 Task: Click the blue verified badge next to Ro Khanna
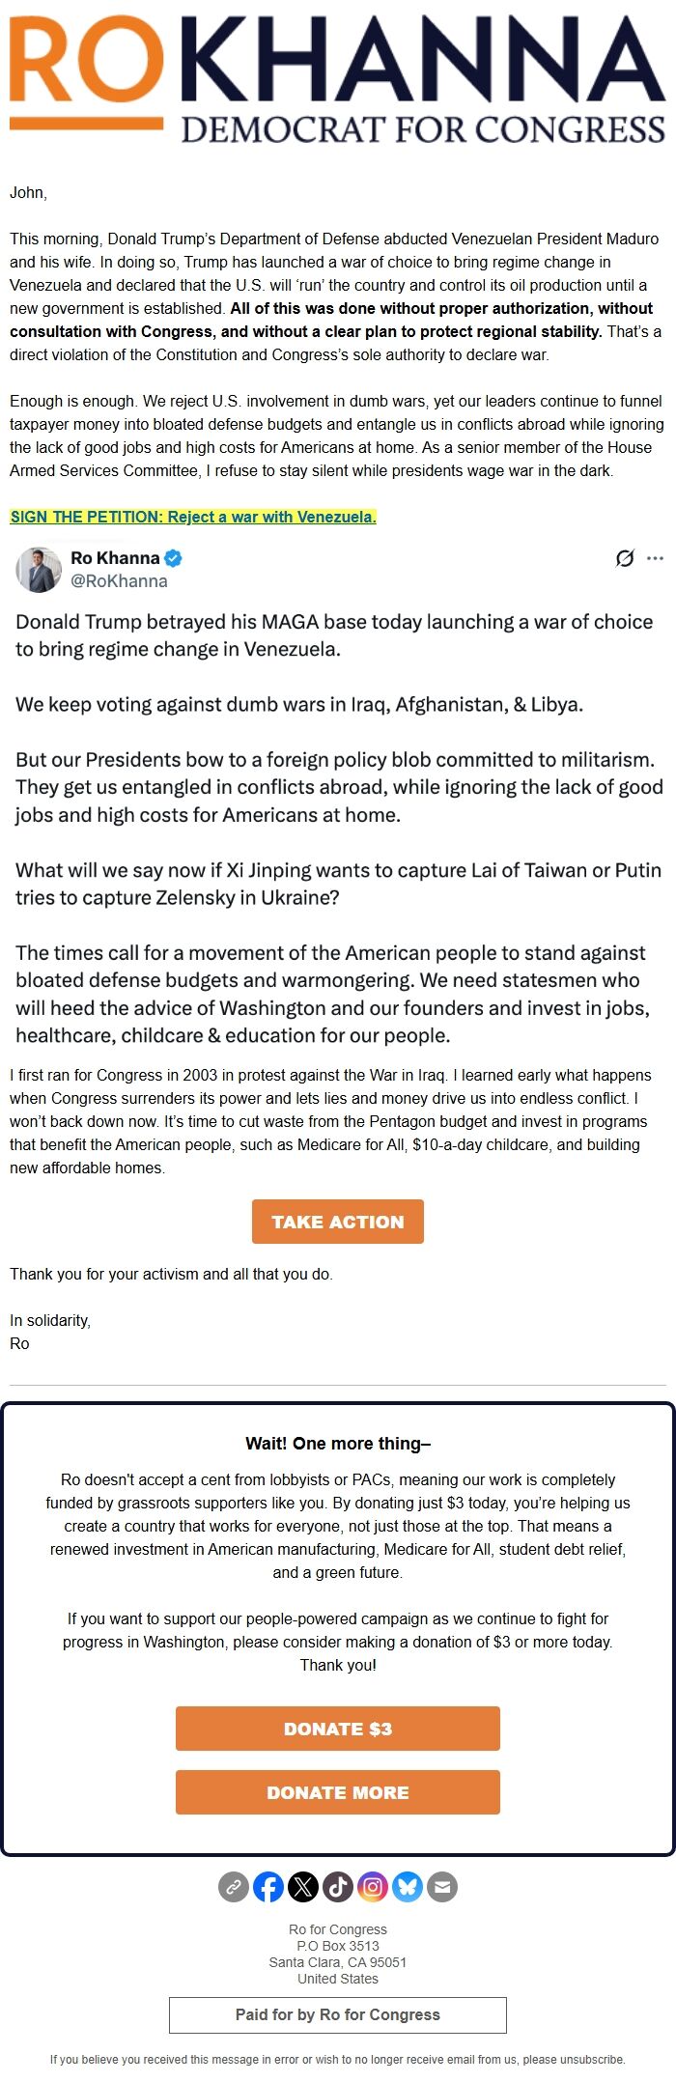[x=172, y=557]
